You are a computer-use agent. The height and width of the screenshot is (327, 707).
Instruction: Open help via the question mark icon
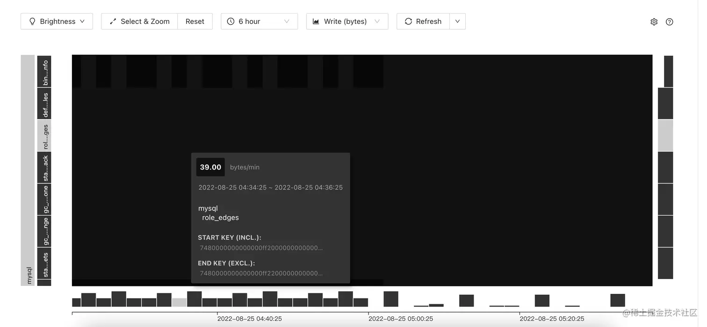tap(670, 21)
